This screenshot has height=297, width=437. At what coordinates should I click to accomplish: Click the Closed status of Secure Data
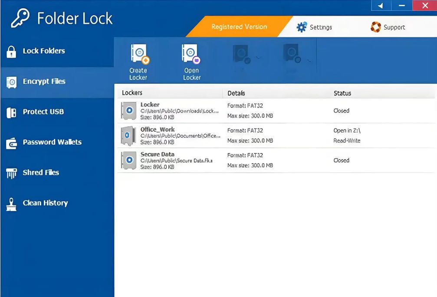coord(342,160)
